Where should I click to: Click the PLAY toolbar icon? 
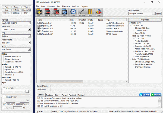73,12
